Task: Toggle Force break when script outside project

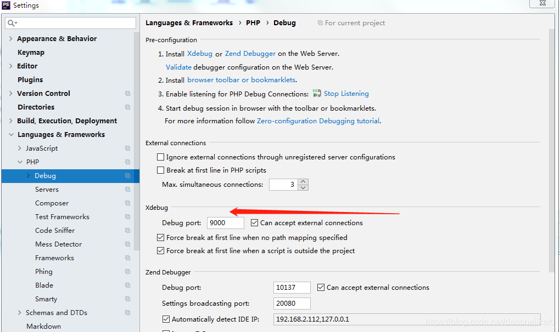Action: (161, 251)
